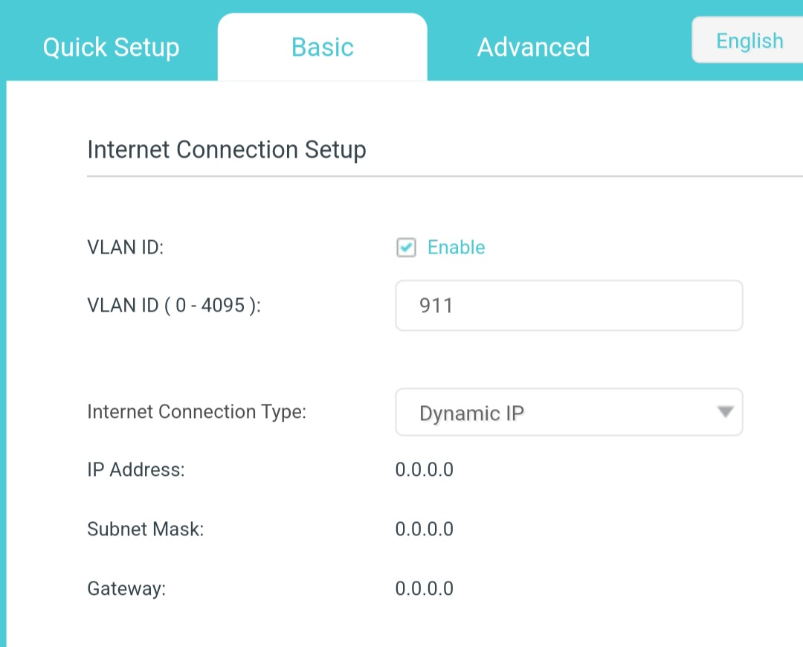Click the dropdown arrow beside Dynamic IP

tap(725, 412)
